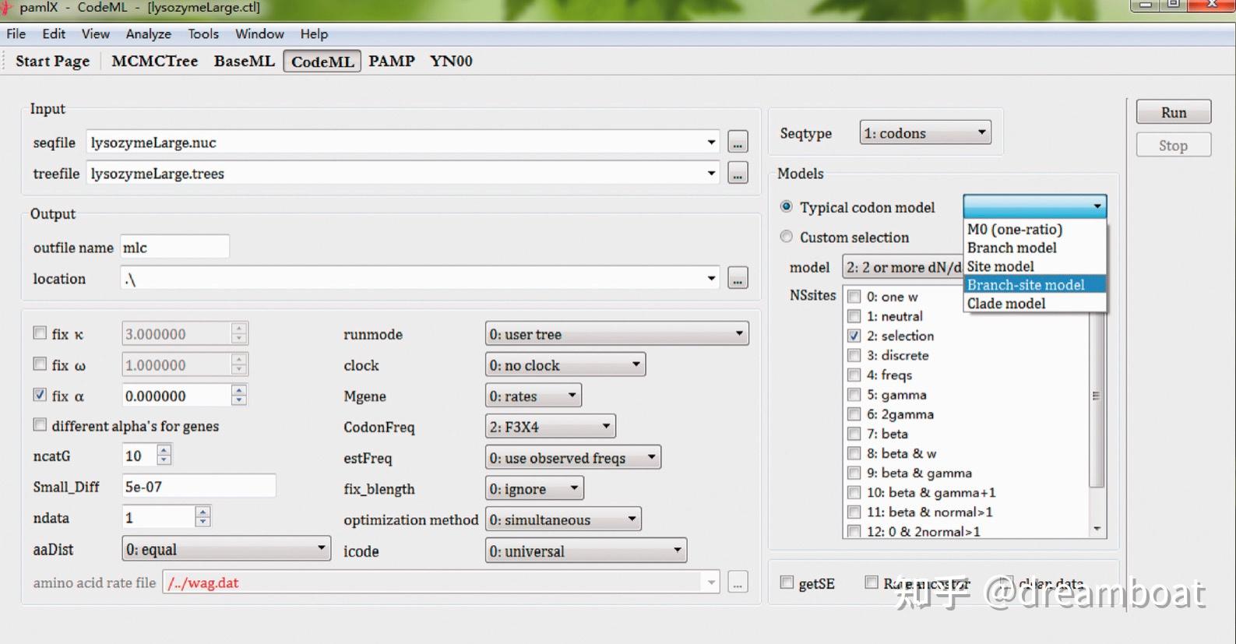This screenshot has height=644, width=1236.
Task: Switch to the CodeML tab
Action: point(322,62)
